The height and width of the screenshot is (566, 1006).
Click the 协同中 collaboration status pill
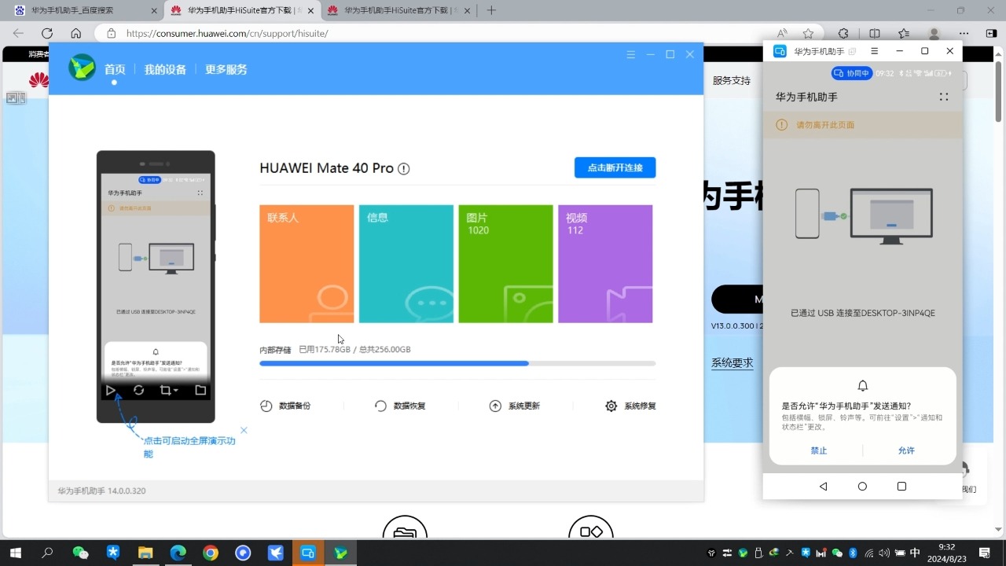[x=852, y=73]
